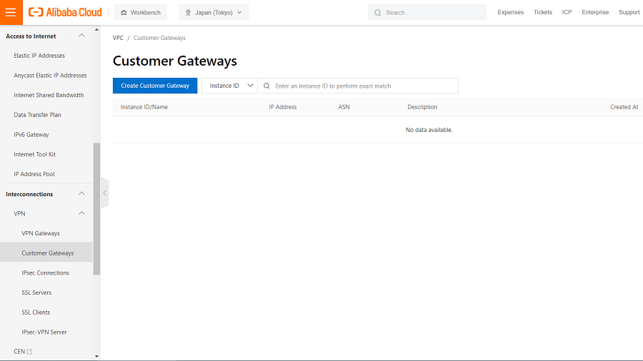Go to Elastic IP Addresses
Viewport: 643px width, 361px height.
tap(39, 56)
